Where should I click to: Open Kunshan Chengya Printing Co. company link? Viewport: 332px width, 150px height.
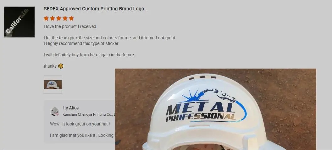pyautogui.click(x=89, y=114)
